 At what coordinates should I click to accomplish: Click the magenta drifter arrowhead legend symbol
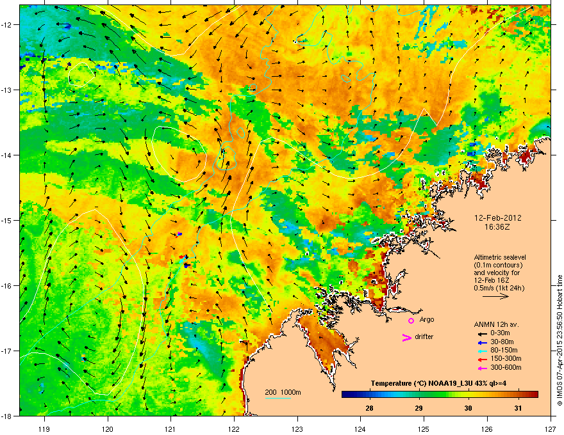407,337
